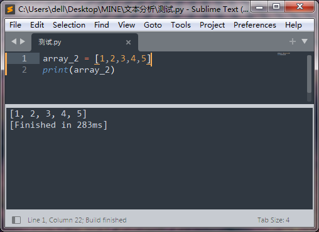Open the tab list dropdown arrow

(x=305, y=41)
